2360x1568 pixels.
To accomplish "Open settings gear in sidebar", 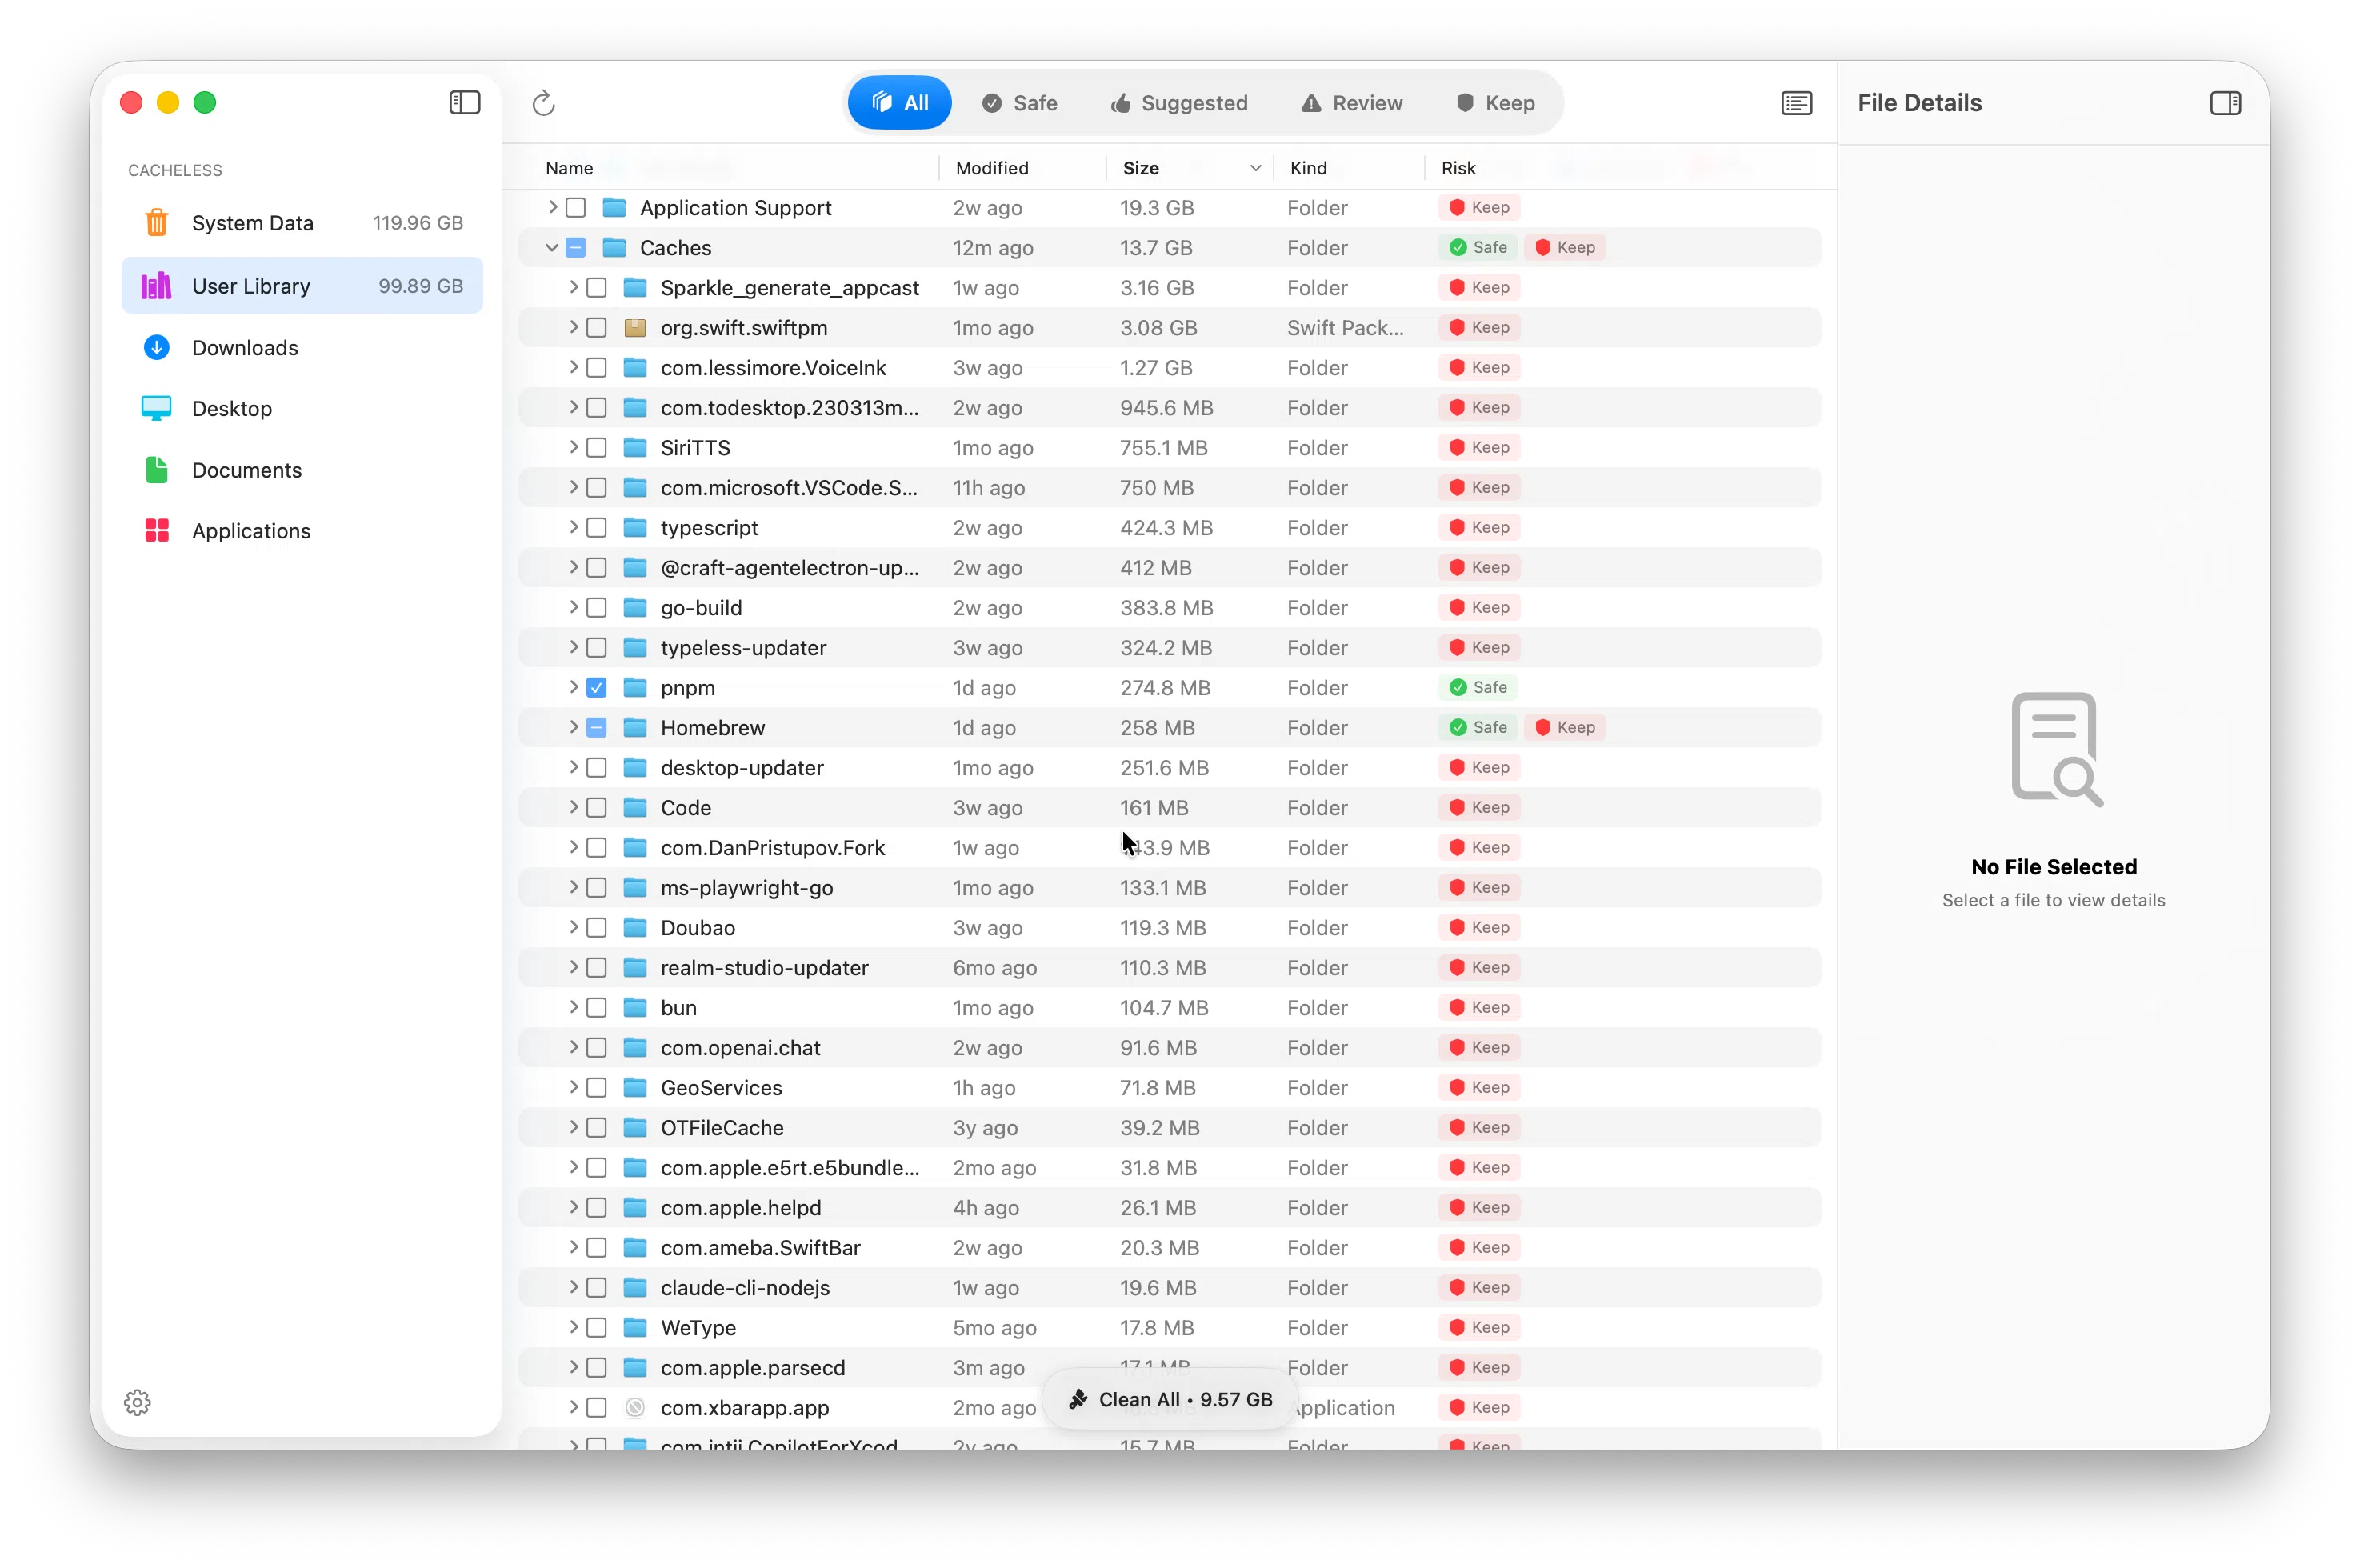I will (x=137, y=1402).
